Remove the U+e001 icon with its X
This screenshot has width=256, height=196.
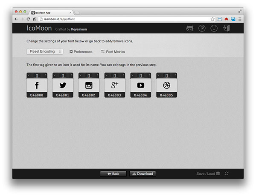[x=55, y=75]
